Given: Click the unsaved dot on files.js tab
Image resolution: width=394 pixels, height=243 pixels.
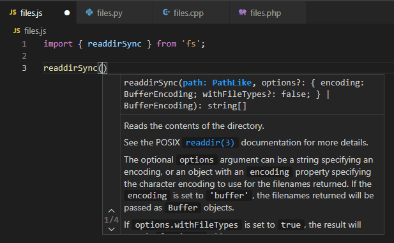Looking at the screenshot, I should pos(67,13).
